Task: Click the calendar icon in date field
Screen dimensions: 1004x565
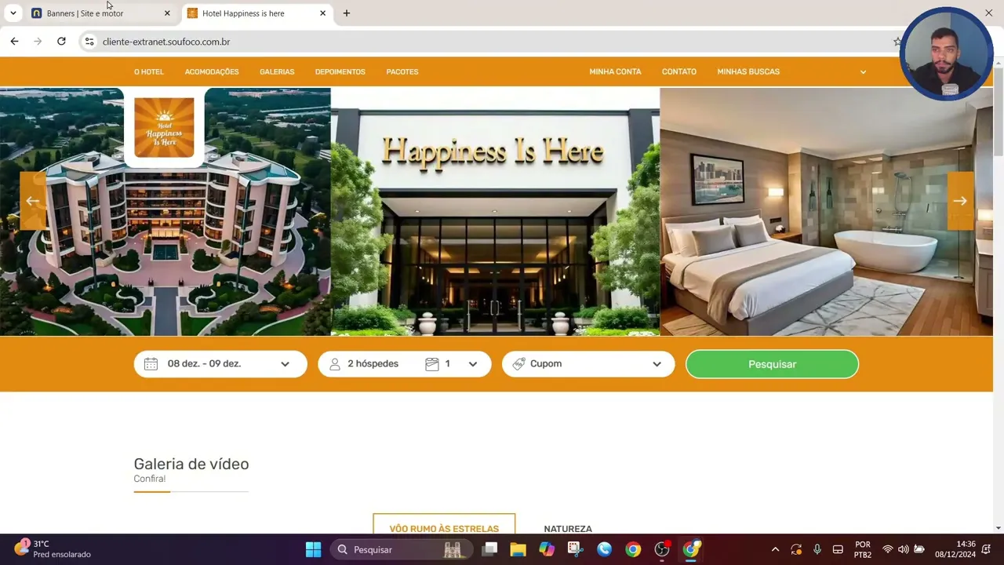Action: pos(151,364)
